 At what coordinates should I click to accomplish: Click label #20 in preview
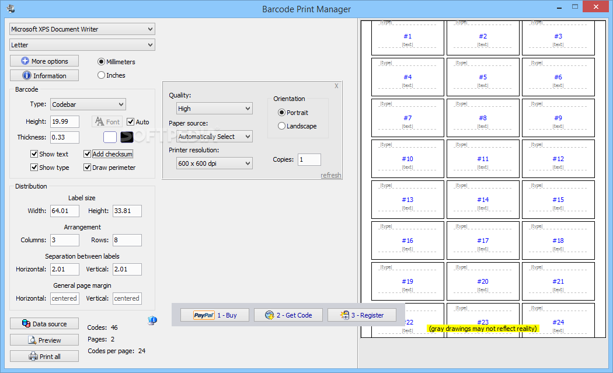pos(483,281)
